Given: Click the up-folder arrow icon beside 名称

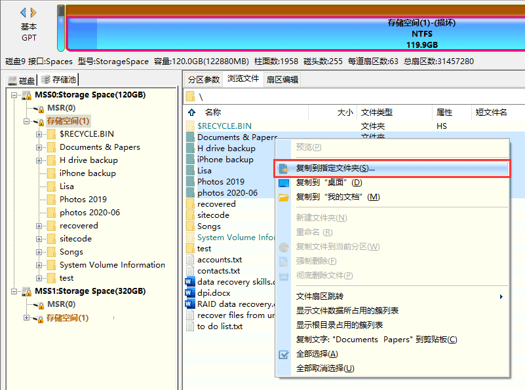Looking at the screenshot, I should 191,112.
